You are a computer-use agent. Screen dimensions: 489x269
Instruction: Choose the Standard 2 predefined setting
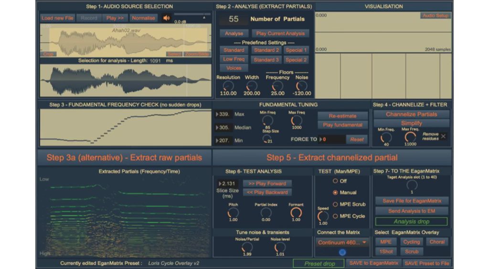266,50
